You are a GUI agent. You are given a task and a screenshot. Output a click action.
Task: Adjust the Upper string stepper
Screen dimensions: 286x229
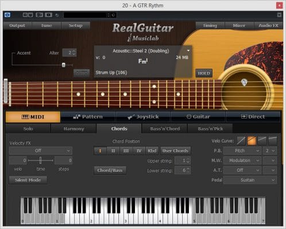coord(188,161)
